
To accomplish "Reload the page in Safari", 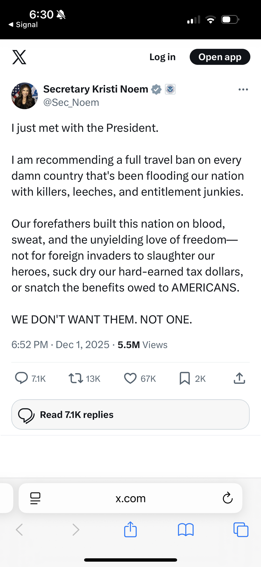I will click(x=228, y=498).
